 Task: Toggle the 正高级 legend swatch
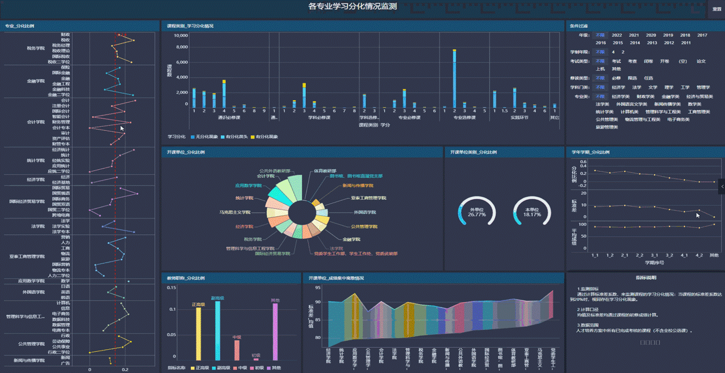click(x=193, y=368)
